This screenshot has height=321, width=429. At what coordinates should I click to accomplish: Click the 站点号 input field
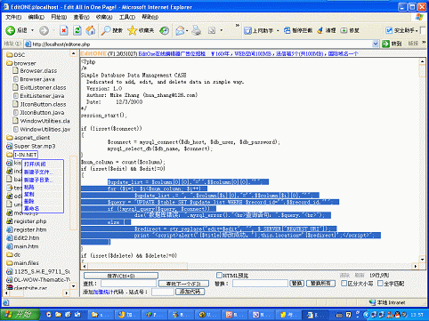[163, 292]
